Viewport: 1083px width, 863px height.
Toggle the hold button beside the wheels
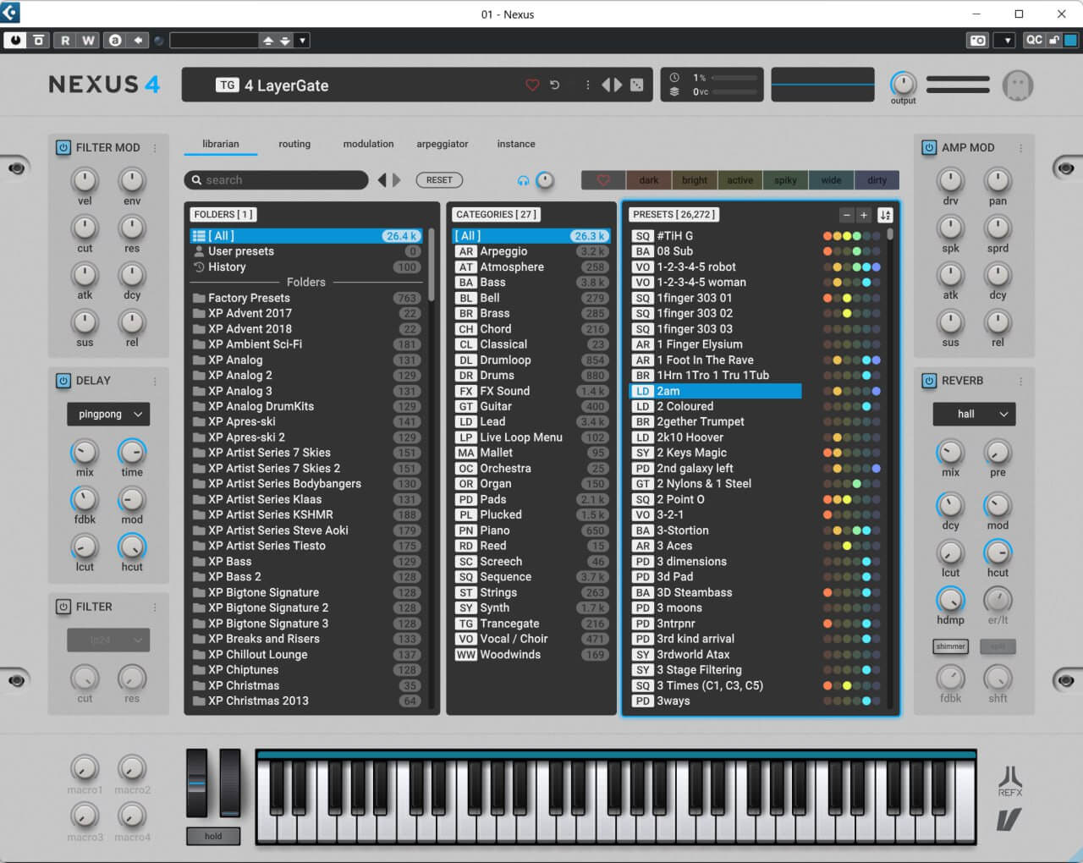pos(213,836)
